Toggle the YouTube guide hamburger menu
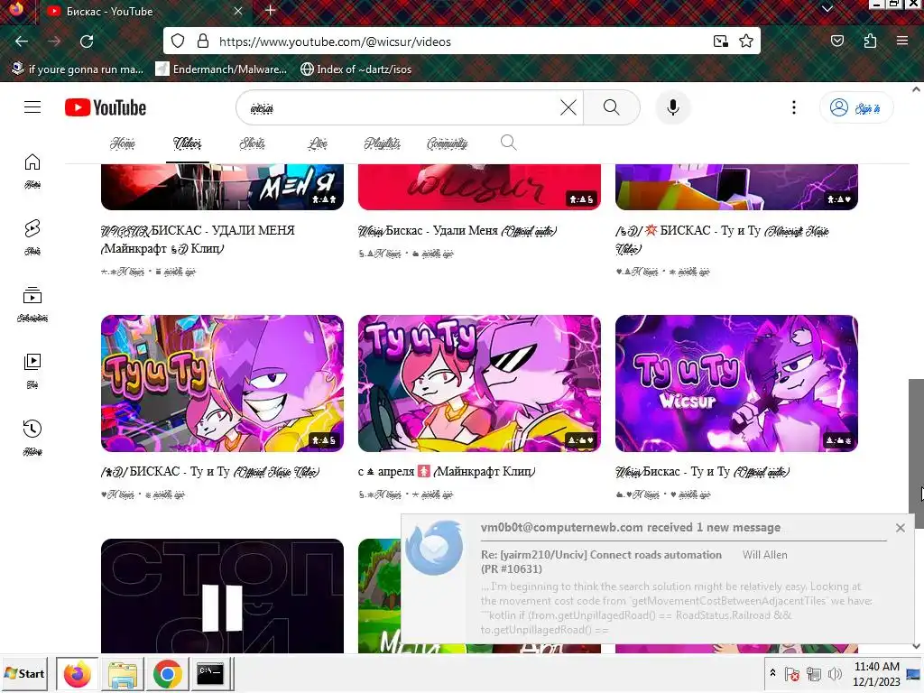924x693 pixels. tap(32, 107)
